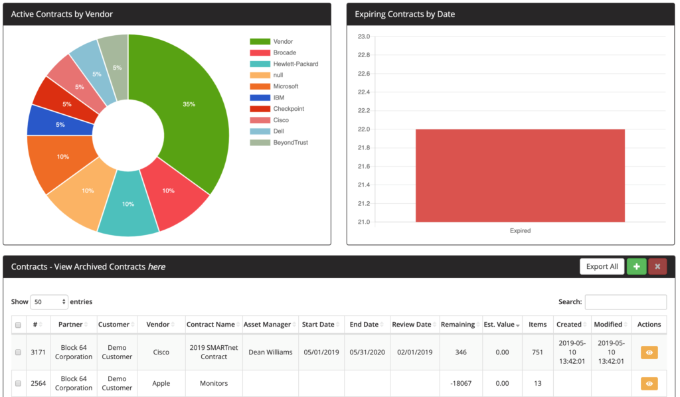This screenshot has width=680, height=397.
Task: Check the row checkbox for contract 2564
Action: (18, 383)
